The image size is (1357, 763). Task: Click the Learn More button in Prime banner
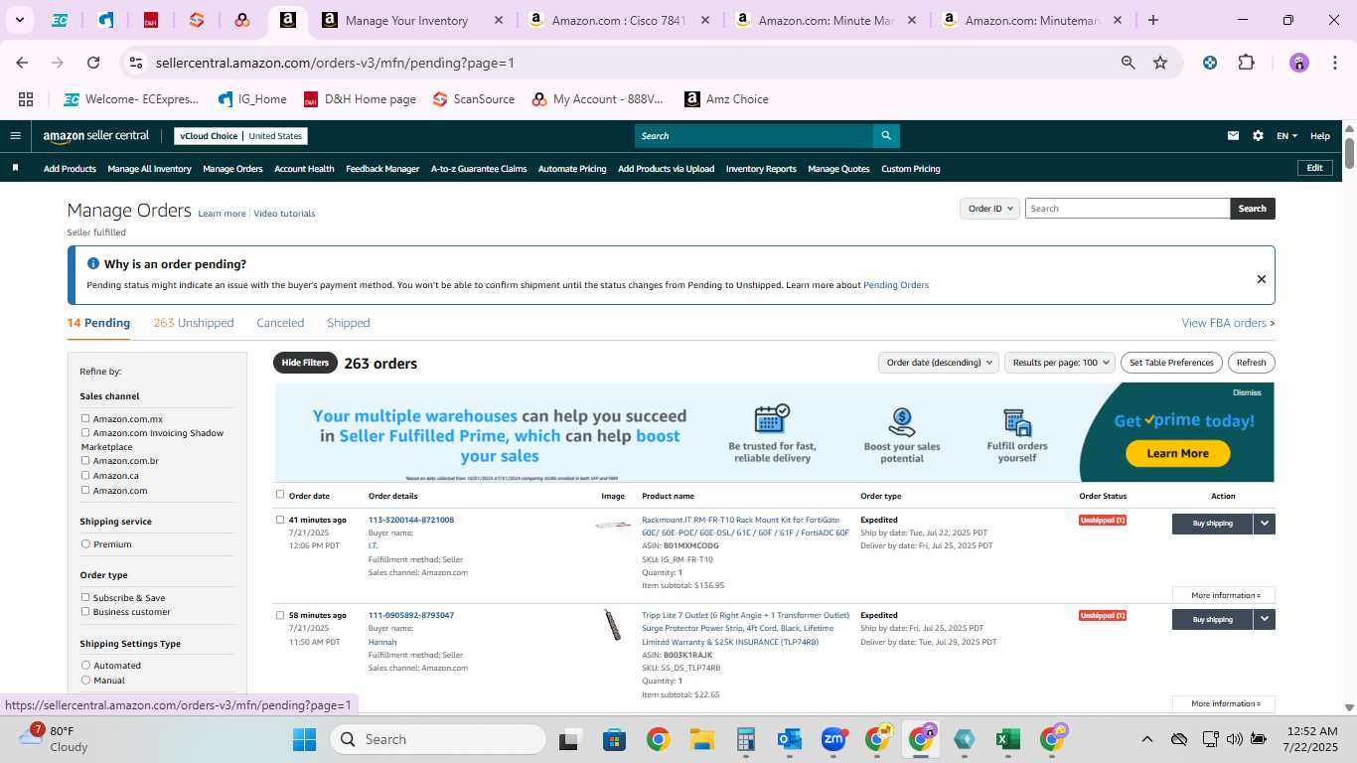click(1177, 453)
